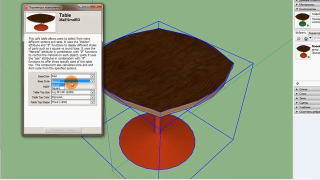Viewport: 320px width, 180px height.
Task: Click the item code 36aESrndRD
Action: [x=69, y=20]
